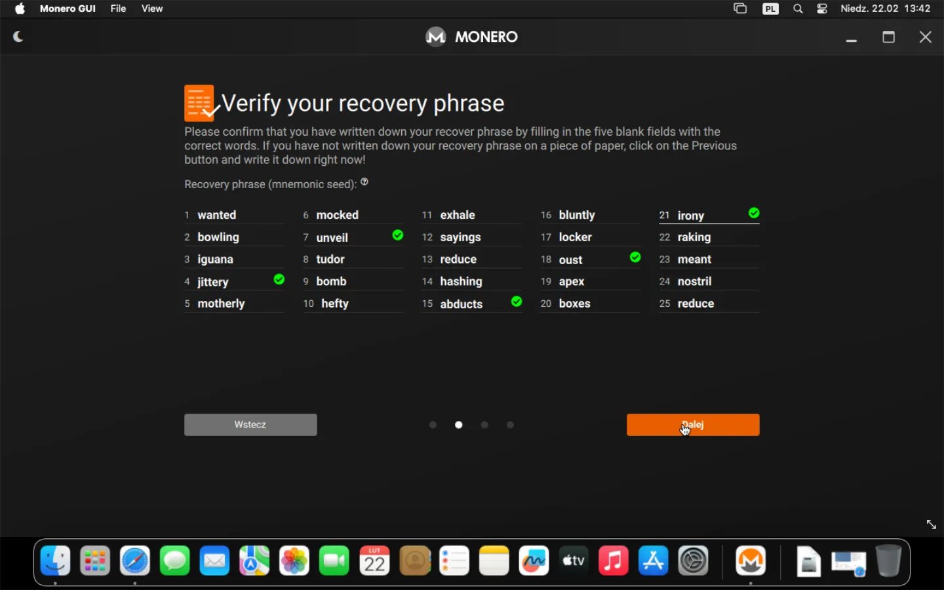This screenshot has height=590, width=944.
Task: Open App Store from the dock
Action: pyautogui.click(x=654, y=561)
